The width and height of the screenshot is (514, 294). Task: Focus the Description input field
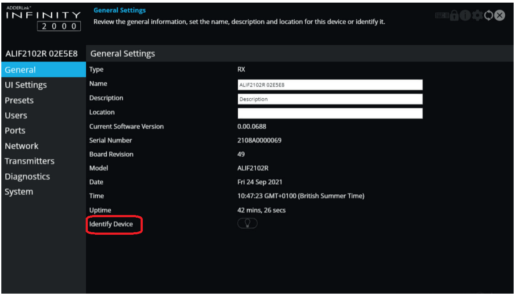coord(330,99)
